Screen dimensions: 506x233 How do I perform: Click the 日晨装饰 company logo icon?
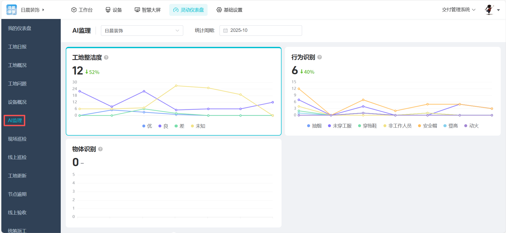[x=12, y=10]
